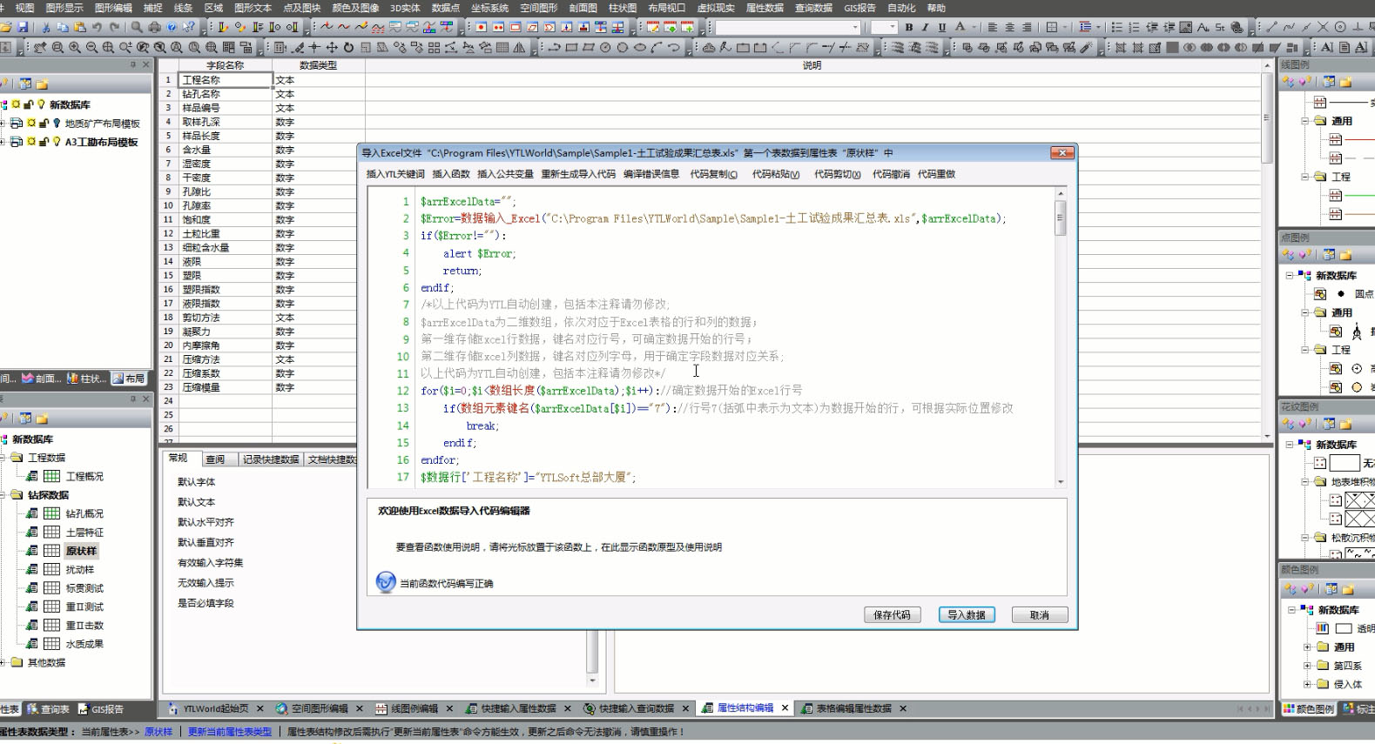Collapse 地表堆积物 node in pattern legend
1375x744 pixels.
(x=1305, y=481)
